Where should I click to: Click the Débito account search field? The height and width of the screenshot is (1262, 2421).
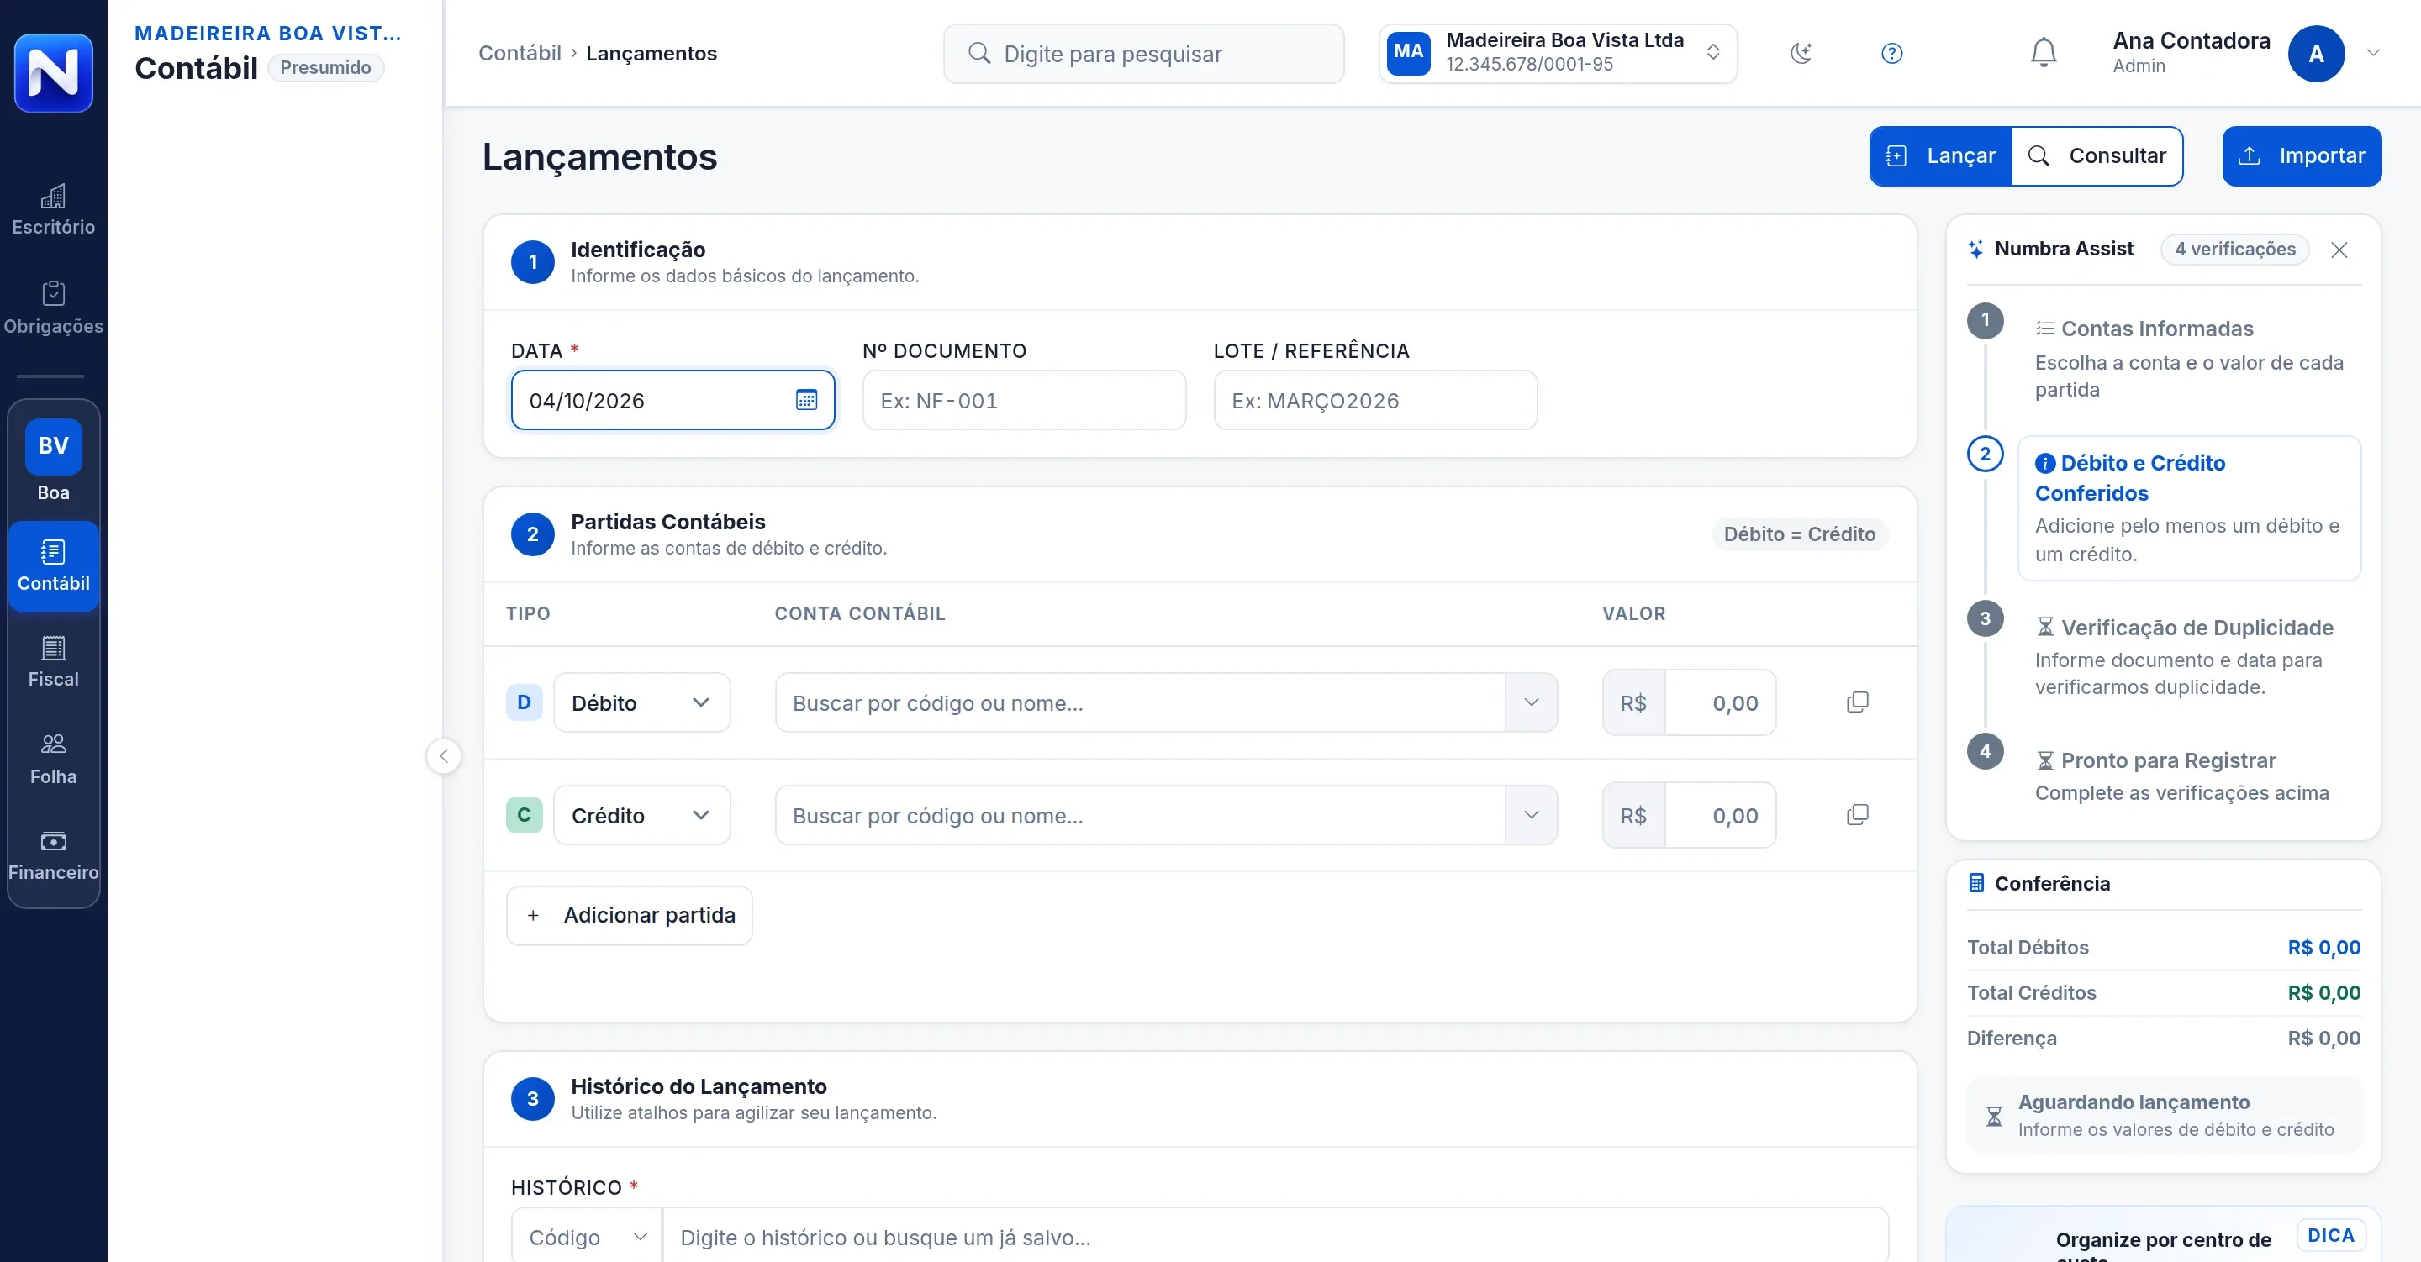[1139, 703]
